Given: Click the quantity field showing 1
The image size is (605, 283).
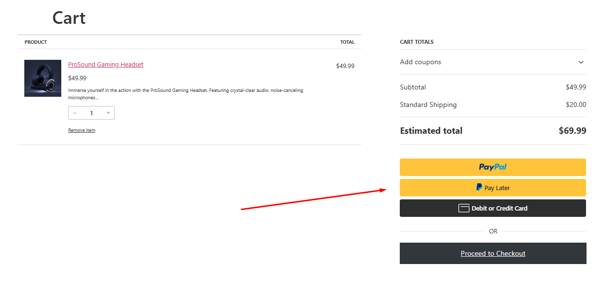Looking at the screenshot, I should tap(91, 113).
